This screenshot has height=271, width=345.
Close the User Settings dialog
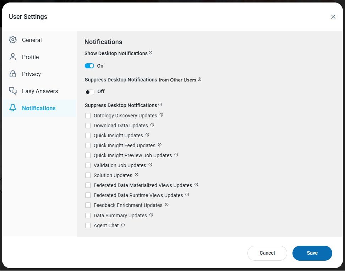333,17
